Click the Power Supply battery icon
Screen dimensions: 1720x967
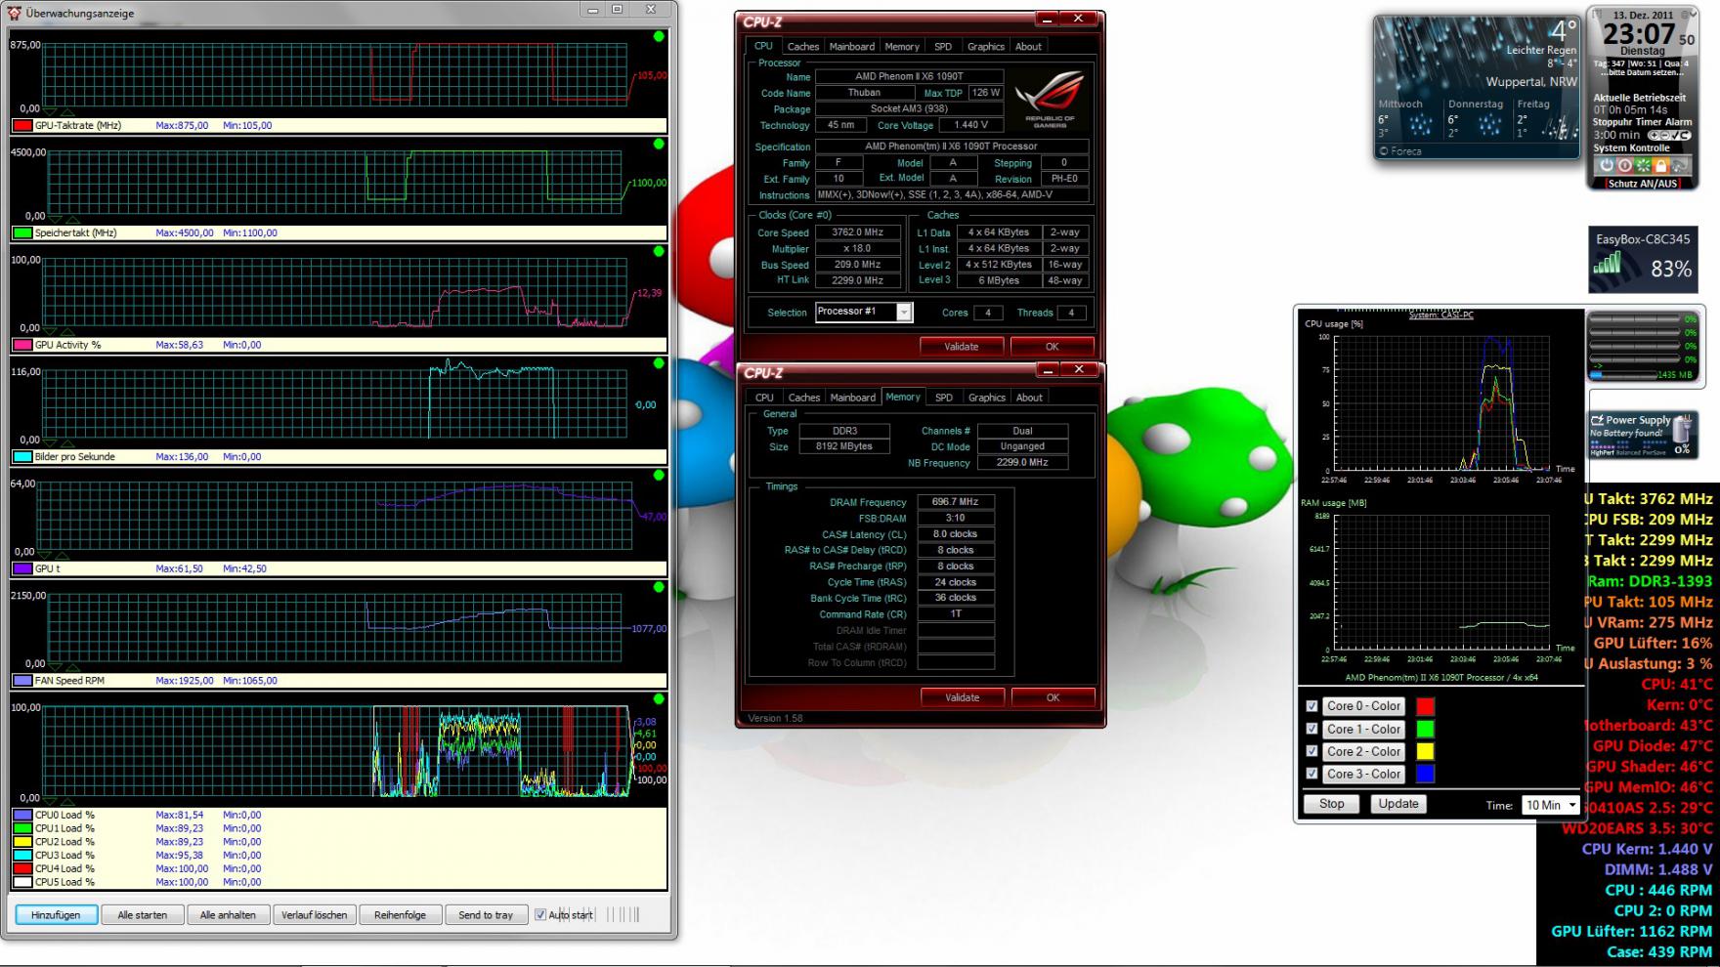click(x=1682, y=430)
